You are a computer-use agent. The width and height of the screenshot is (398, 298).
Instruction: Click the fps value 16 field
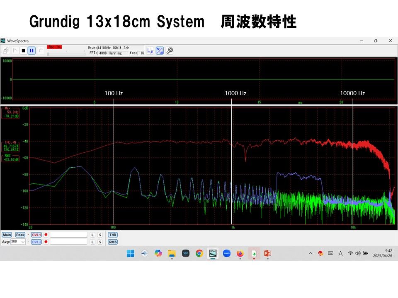(x=142, y=53)
